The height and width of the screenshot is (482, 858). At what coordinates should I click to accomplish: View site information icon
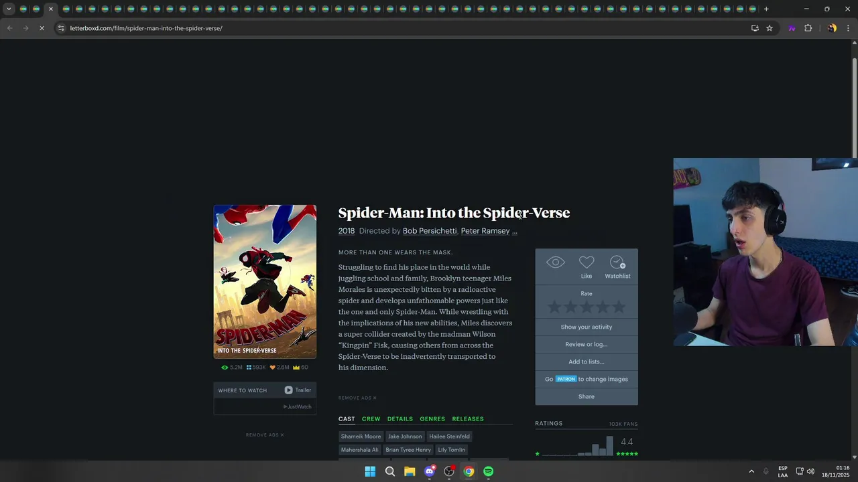coord(61,28)
